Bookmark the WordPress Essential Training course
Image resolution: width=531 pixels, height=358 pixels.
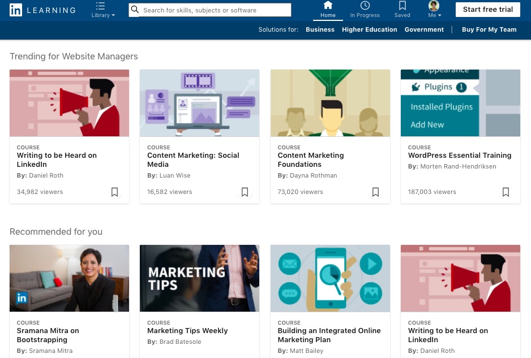pyautogui.click(x=505, y=192)
